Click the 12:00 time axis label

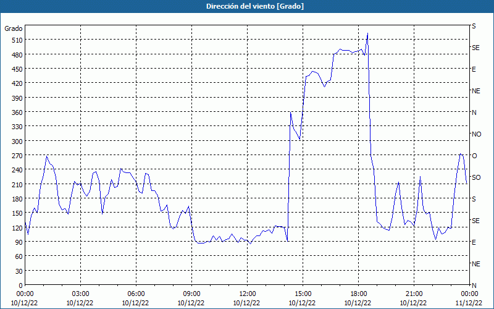tap(248, 294)
